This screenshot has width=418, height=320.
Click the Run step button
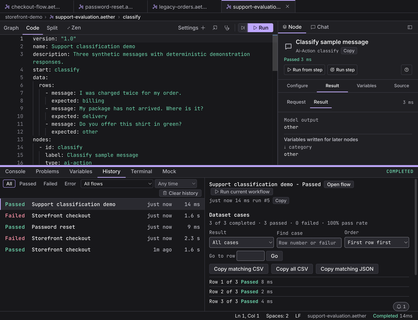pyautogui.click(x=342, y=70)
